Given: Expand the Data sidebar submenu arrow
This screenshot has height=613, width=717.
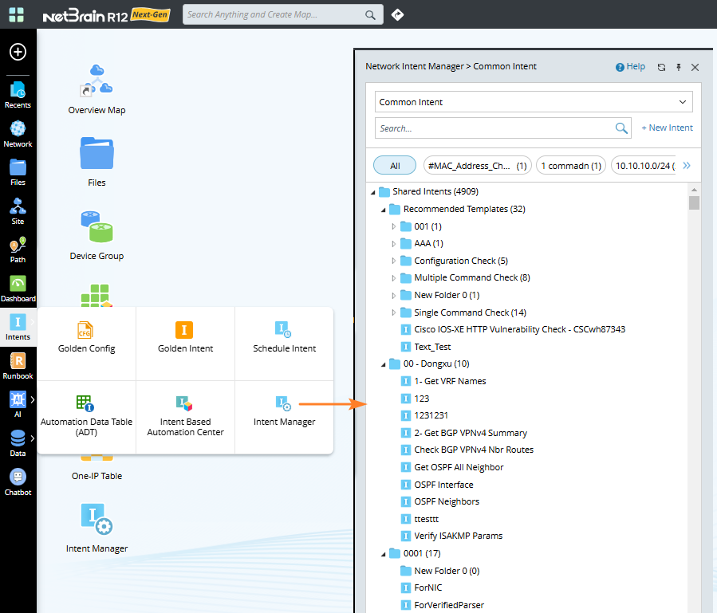Looking at the screenshot, I should click(x=33, y=438).
